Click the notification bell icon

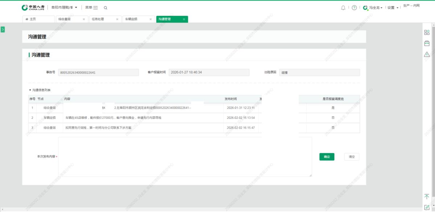343,8
